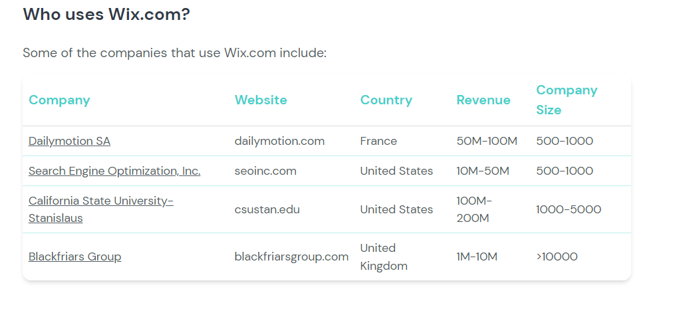This screenshot has height=309, width=673.
Task: Click the csustan.edu website cell
Action: [267, 209]
